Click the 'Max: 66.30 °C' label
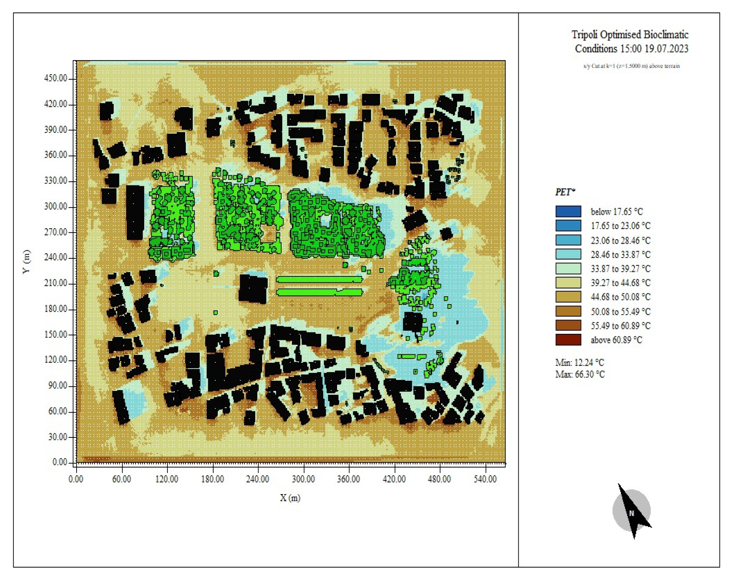Screen dimensions: 732x582 click(x=580, y=374)
